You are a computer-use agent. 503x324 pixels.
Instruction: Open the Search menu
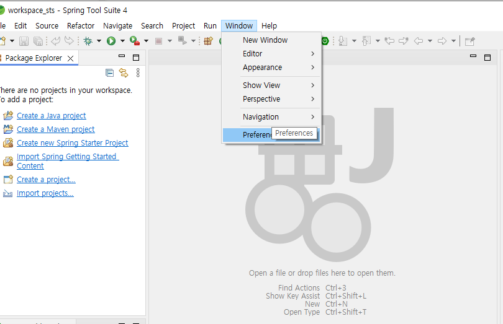(x=152, y=25)
